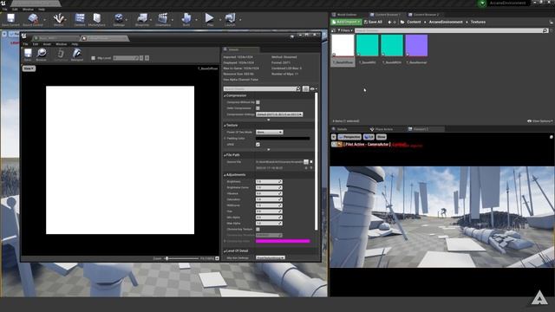This screenshot has width=555, height=312.
Task: Open Power Of Two Mode dropdown
Action: (x=270, y=132)
